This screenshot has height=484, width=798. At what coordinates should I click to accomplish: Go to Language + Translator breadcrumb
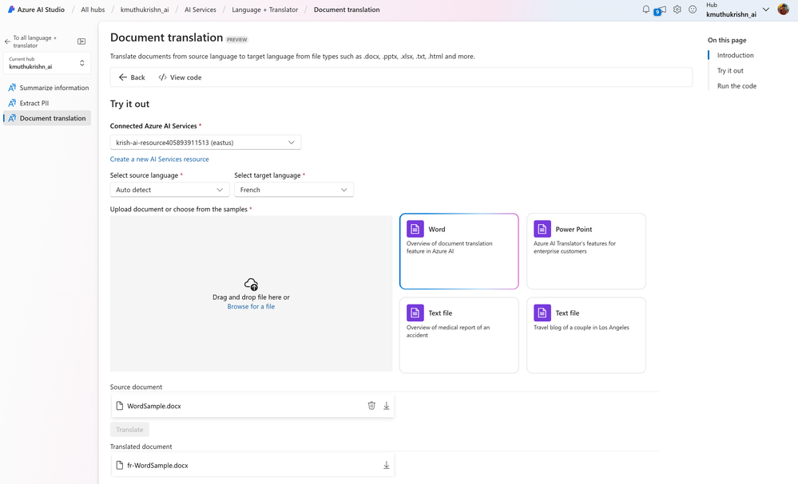(x=264, y=10)
